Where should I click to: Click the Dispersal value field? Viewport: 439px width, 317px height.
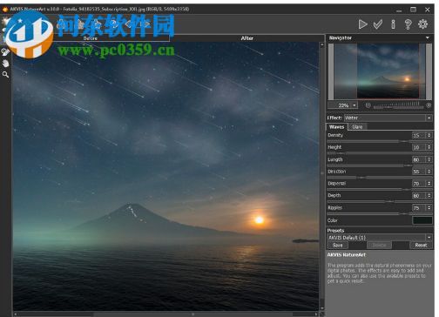coord(419,184)
